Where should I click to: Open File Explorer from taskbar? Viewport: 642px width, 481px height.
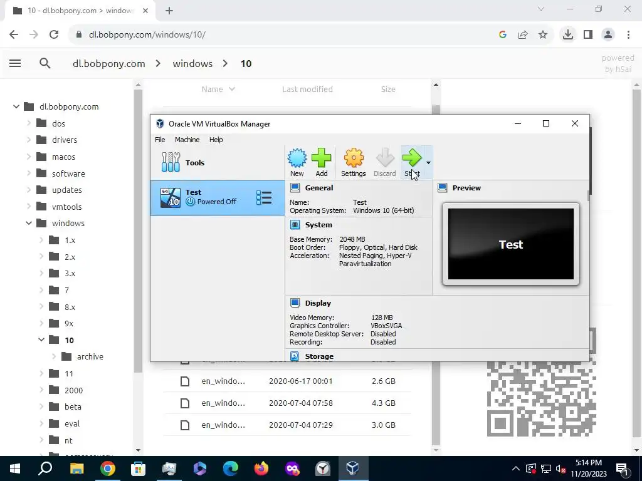coord(76,468)
